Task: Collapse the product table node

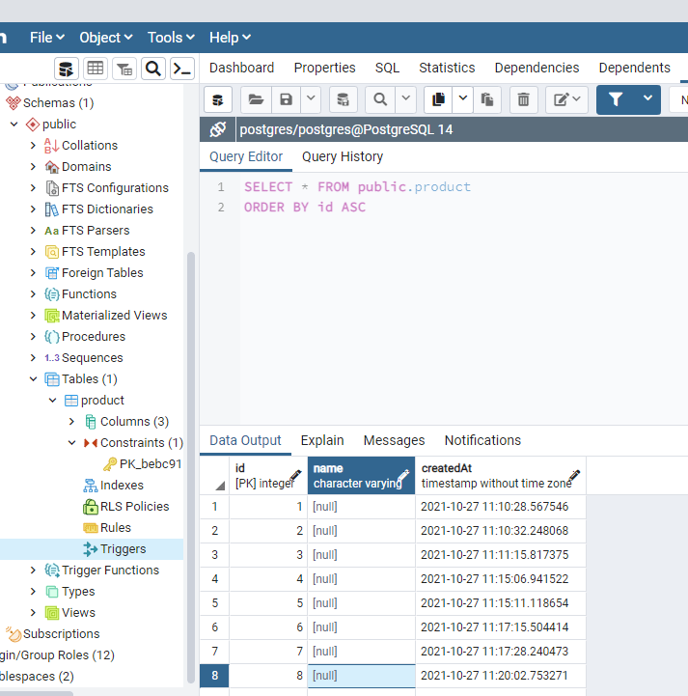Action: click(53, 401)
